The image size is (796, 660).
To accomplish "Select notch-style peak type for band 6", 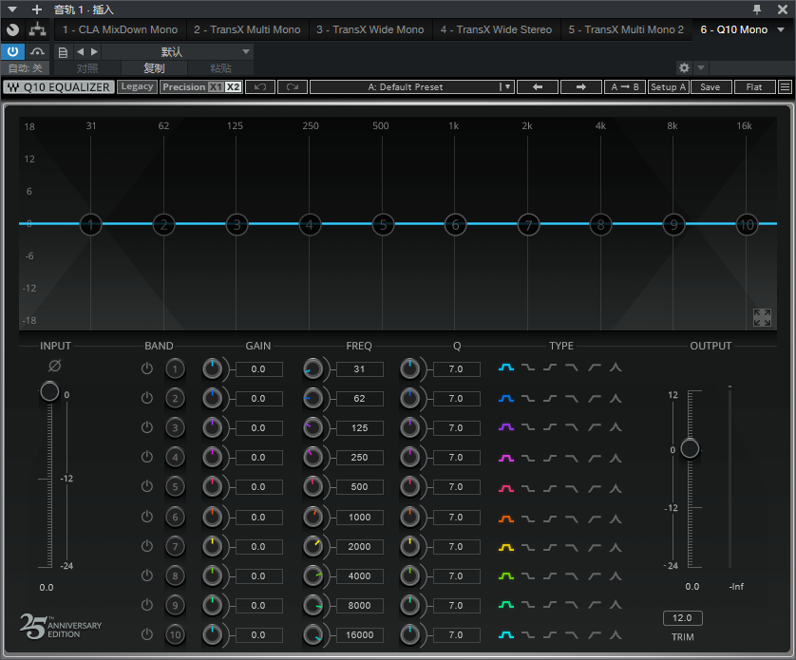I will click(x=616, y=519).
